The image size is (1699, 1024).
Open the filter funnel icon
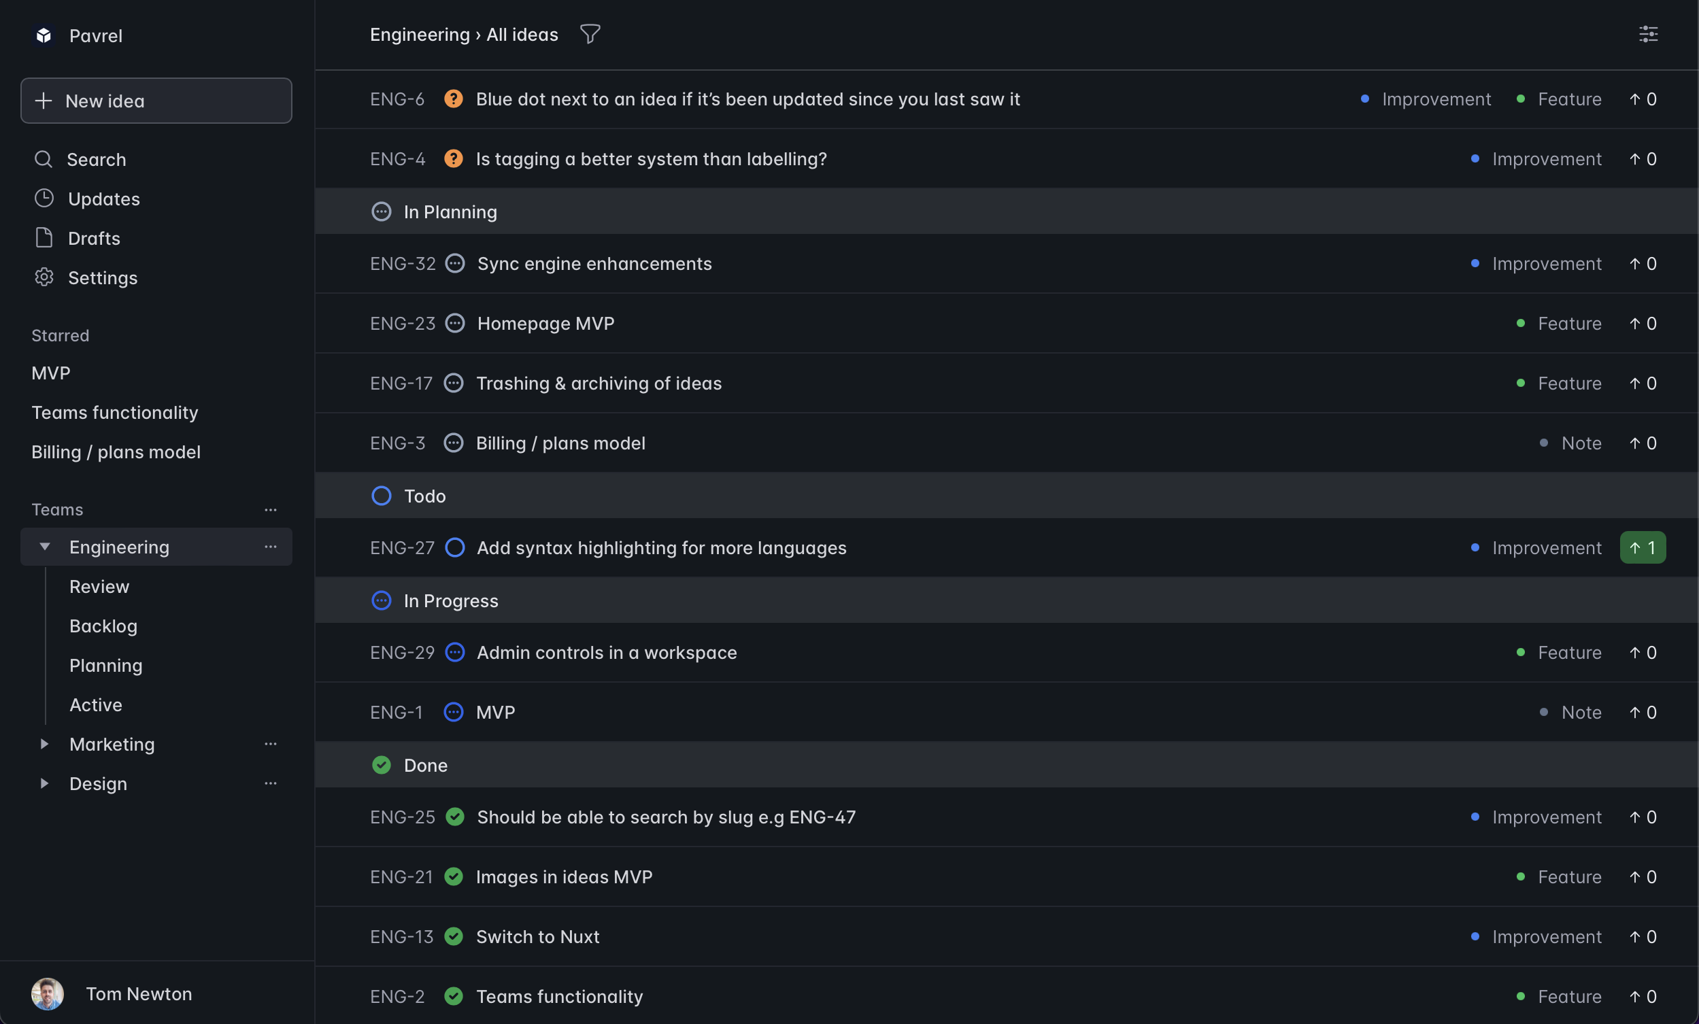(590, 34)
